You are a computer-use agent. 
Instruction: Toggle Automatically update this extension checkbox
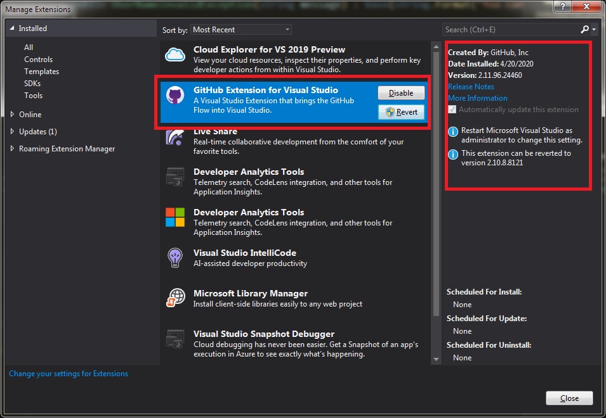[x=452, y=110]
